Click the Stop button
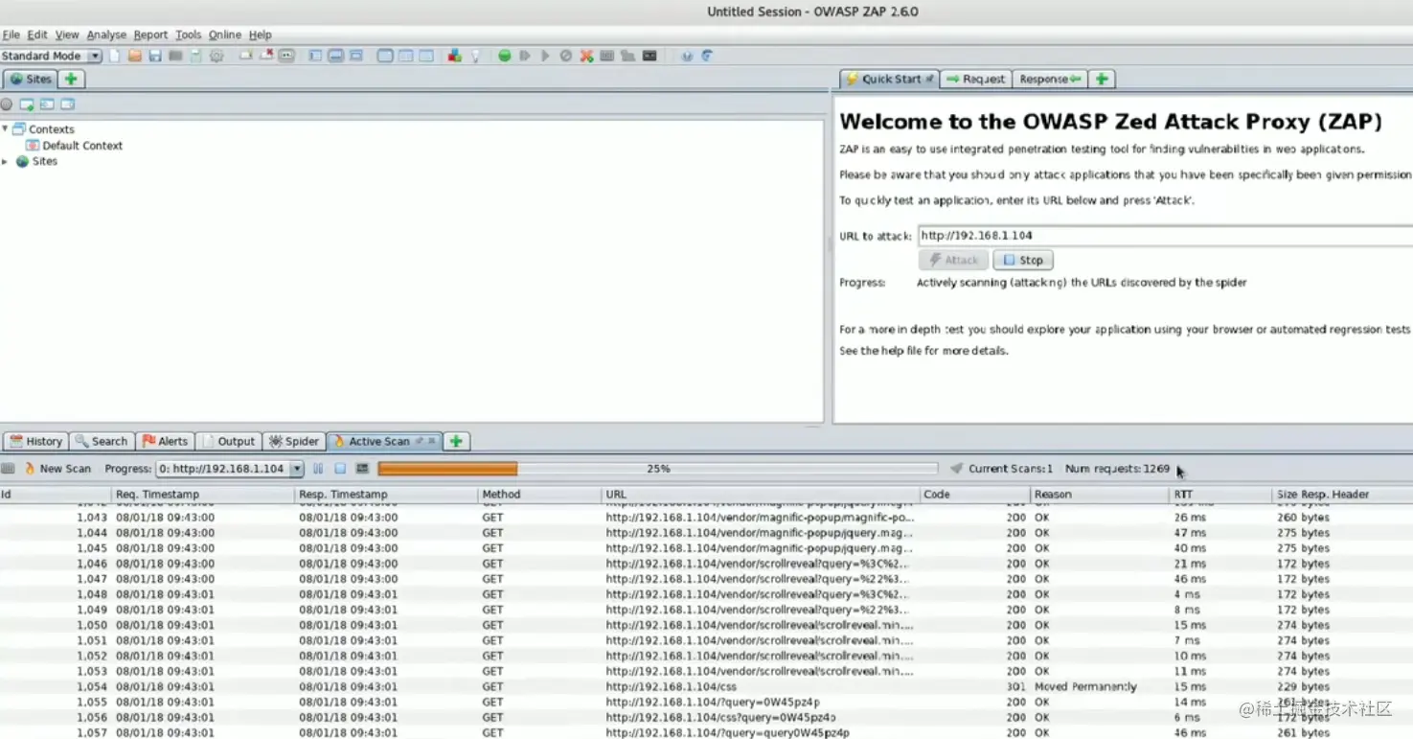The height and width of the screenshot is (739, 1413). click(1023, 260)
